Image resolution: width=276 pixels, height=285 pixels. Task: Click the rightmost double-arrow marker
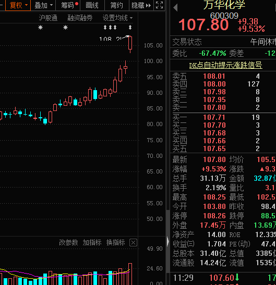coord(130,28)
